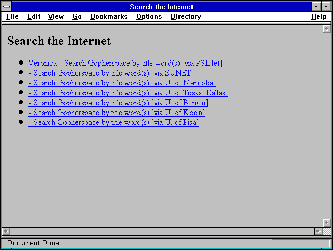Open the Help menu
The height and width of the screenshot is (250, 333).
click(x=319, y=17)
